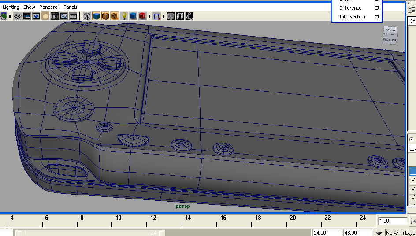Jump to frame 6 on timeline
Image resolution: width=416 pixels, height=236 pixels.
point(47,218)
